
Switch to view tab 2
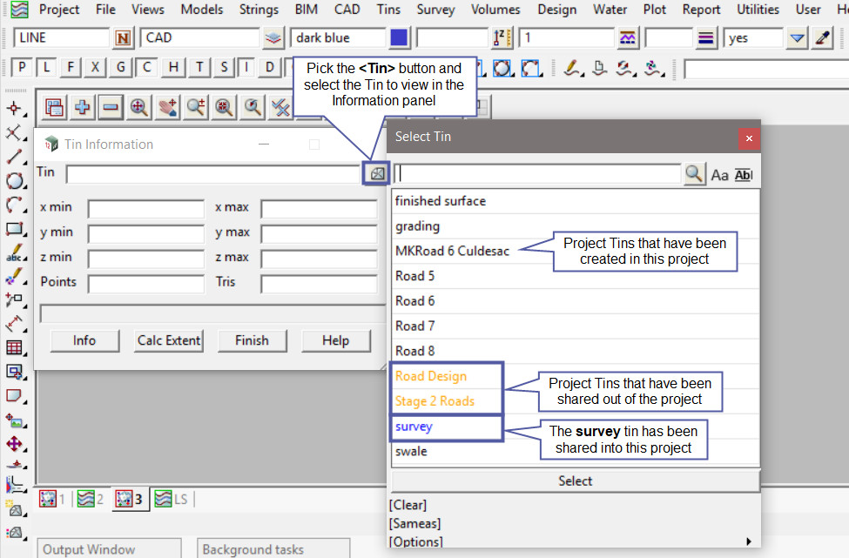click(90, 499)
